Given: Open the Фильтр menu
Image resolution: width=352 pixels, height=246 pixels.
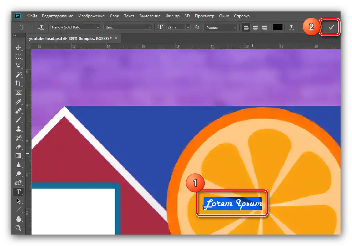Looking at the screenshot, I should coord(172,16).
